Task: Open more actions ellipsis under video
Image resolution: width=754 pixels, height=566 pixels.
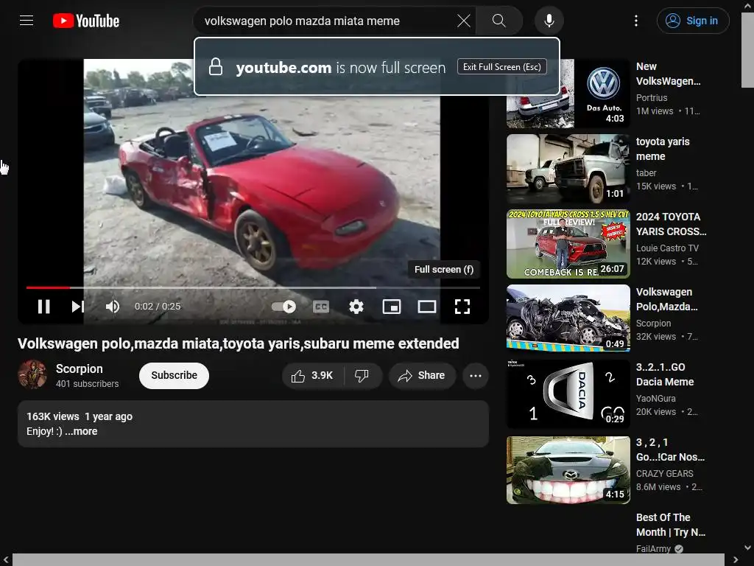Action: click(x=476, y=375)
